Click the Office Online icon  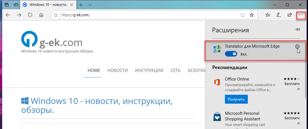(x=217, y=82)
